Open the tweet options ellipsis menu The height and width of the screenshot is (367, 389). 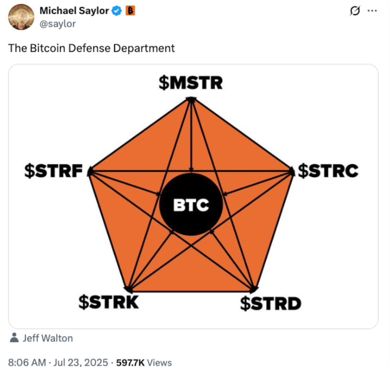tap(373, 11)
